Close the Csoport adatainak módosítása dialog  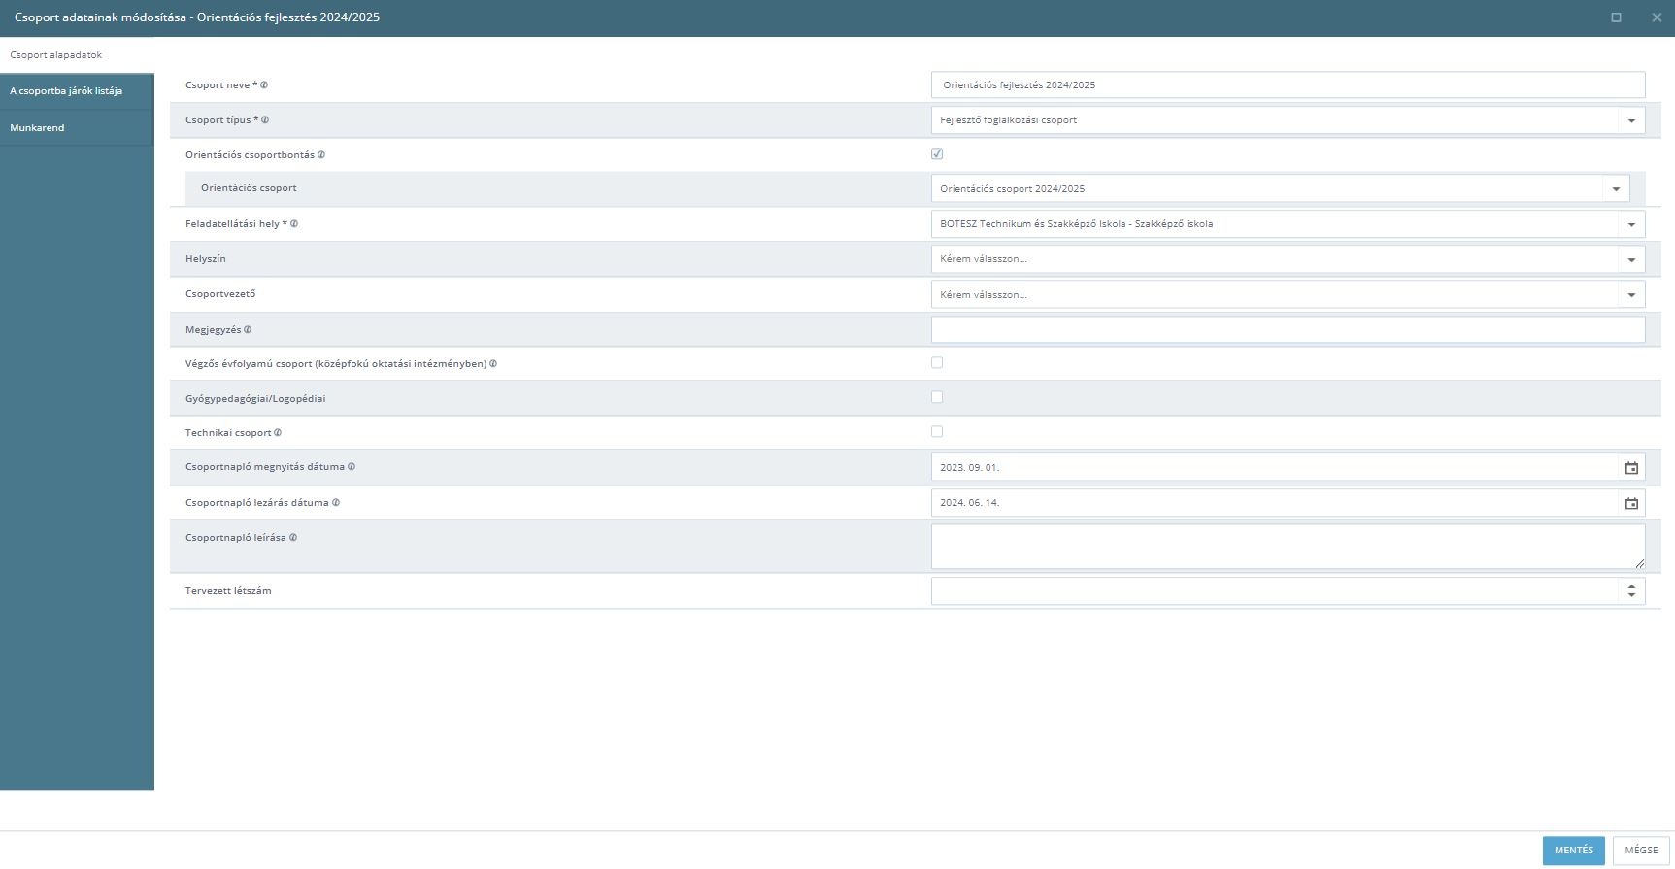[1657, 17]
